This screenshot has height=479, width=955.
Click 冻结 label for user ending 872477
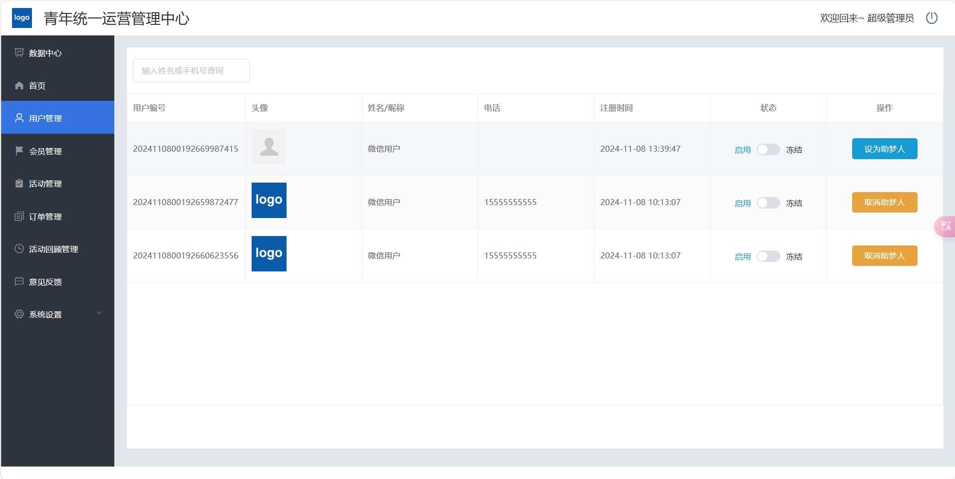pos(794,203)
